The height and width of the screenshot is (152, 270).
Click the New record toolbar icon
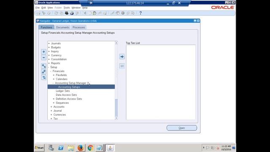click(x=38, y=13)
